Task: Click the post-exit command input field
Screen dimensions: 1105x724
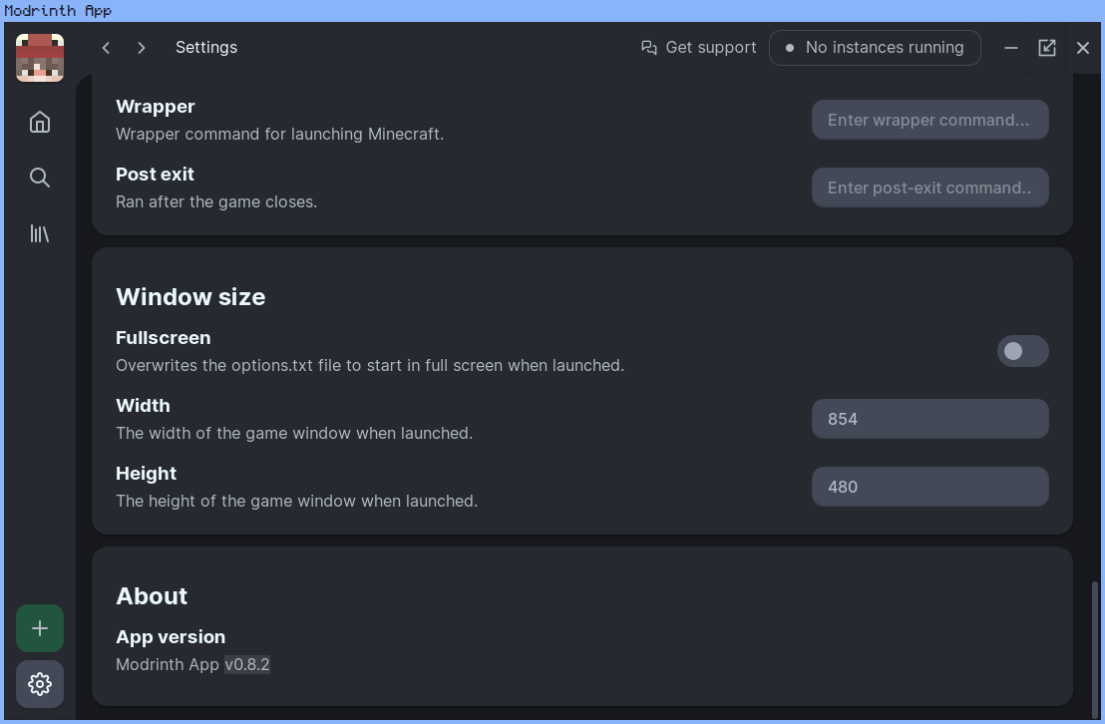Action: pos(929,187)
